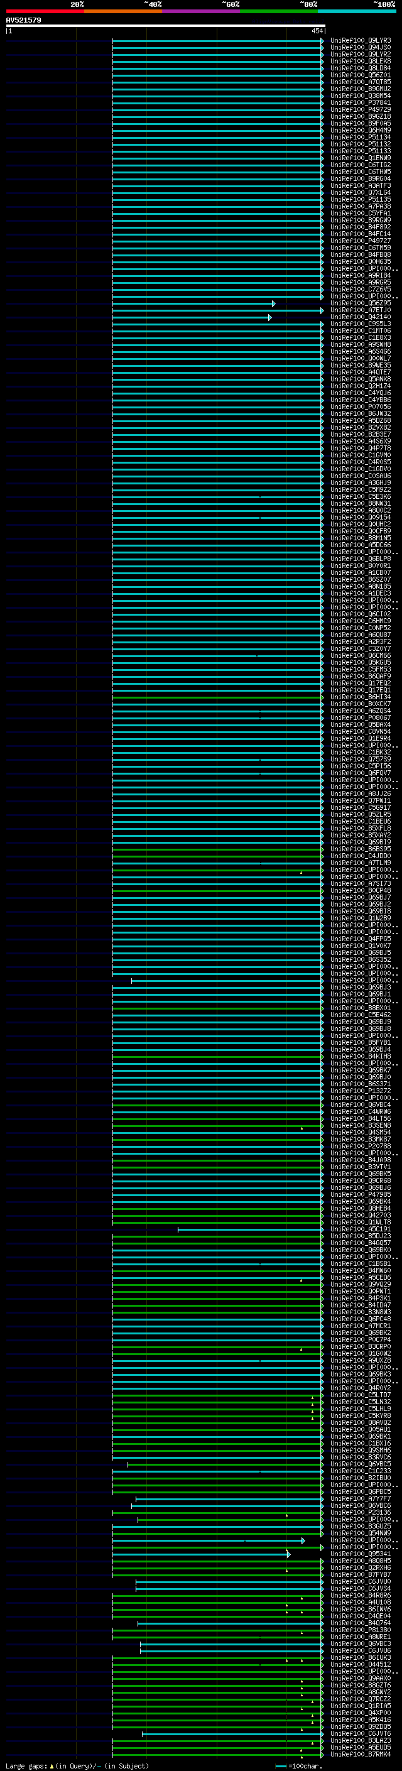
Task: Select the UniRef100_C5YFA1 label
Action: point(360,213)
